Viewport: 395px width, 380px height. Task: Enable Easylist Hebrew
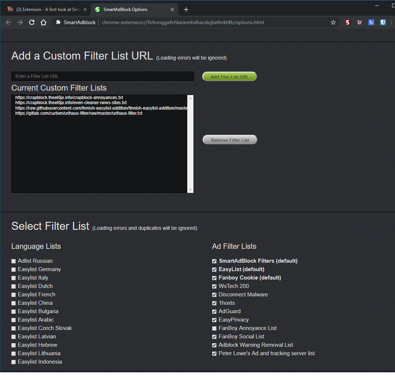[x=14, y=345]
